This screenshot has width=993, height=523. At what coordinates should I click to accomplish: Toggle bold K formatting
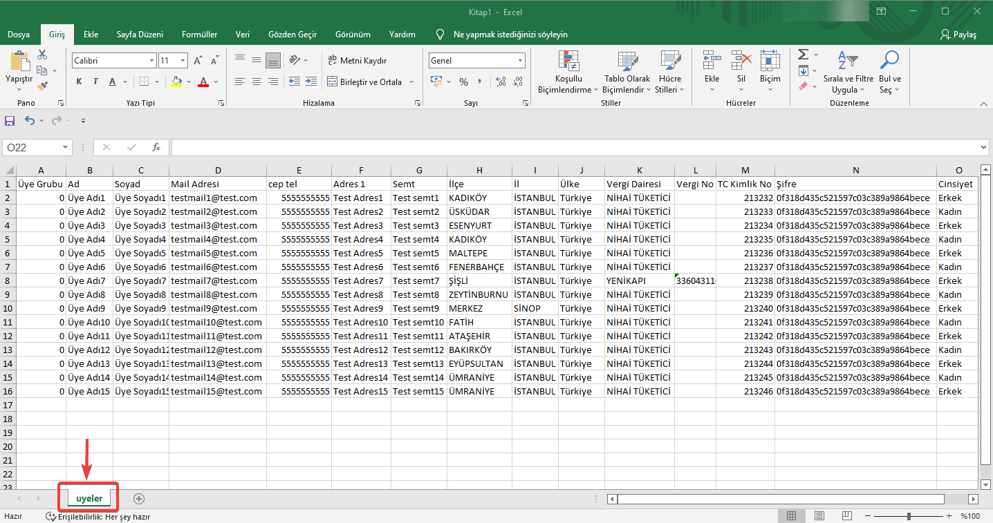[x=79, y=82]
